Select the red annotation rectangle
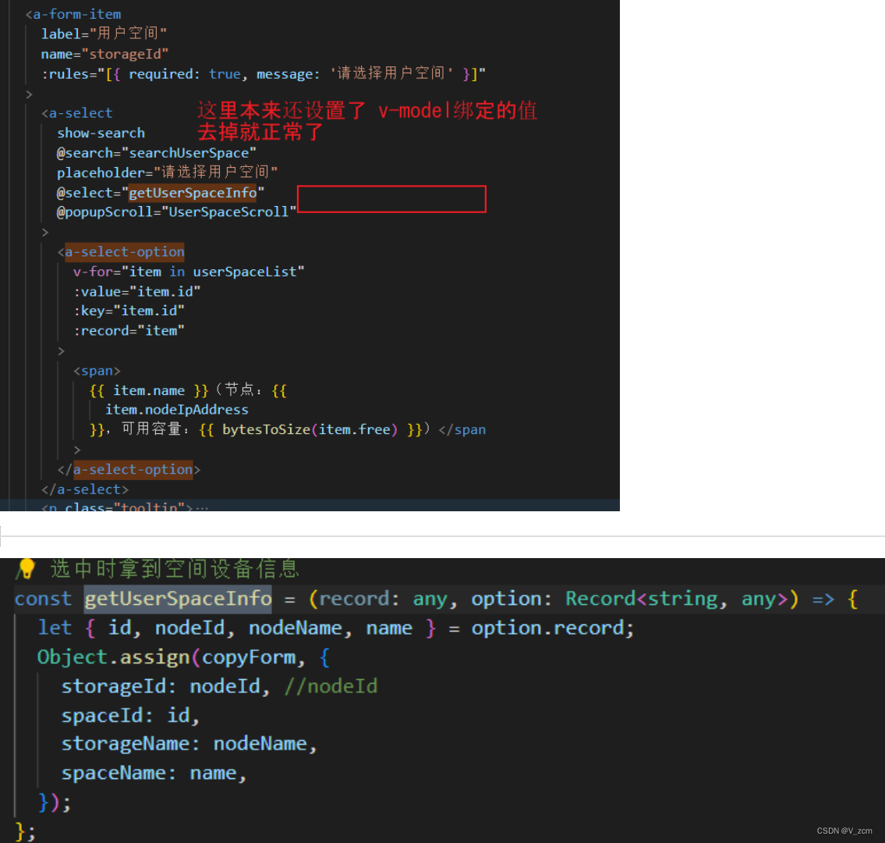This screenshot has width=885, height=843. click(x=391, y=199)
